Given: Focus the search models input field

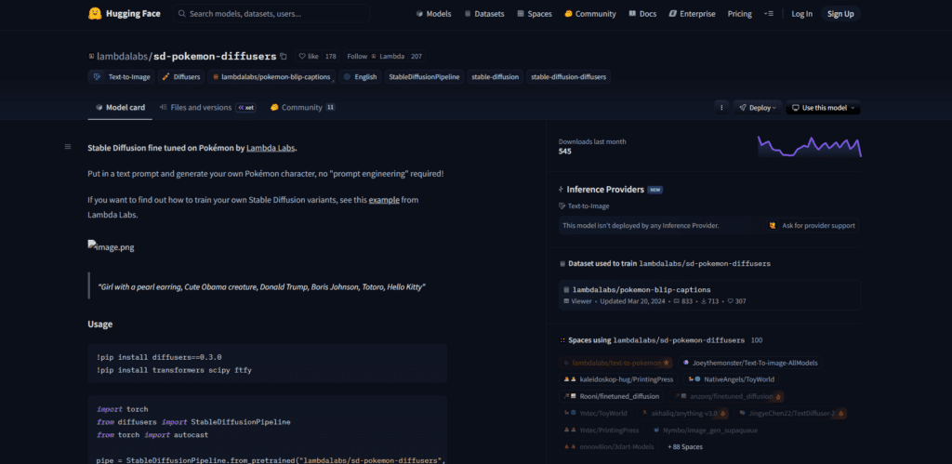Looking at the screenshot, I should click(271, 13).
